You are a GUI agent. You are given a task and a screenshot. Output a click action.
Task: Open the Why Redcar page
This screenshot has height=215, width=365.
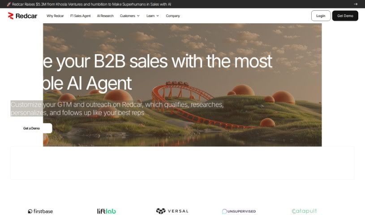tap(55, 16)
